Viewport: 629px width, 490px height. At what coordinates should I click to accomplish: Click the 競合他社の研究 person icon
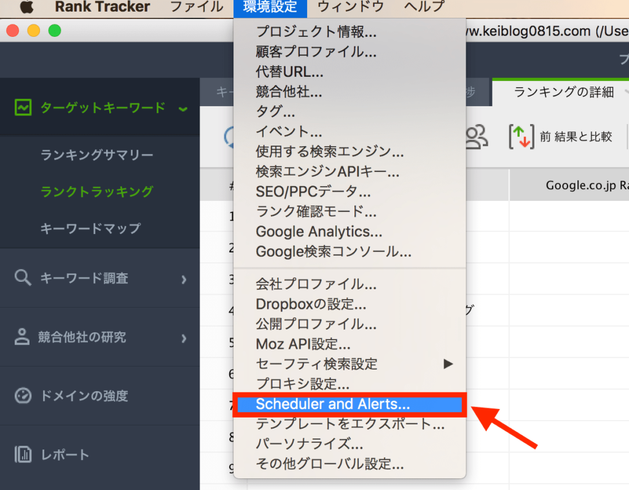click(x=22, y=337)
